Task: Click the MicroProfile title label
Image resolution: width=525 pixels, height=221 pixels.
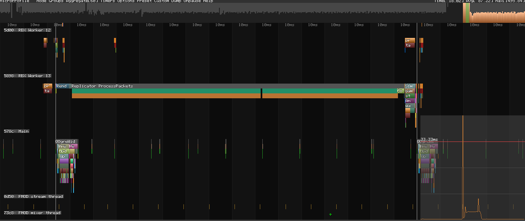Action: coord(15,1)
